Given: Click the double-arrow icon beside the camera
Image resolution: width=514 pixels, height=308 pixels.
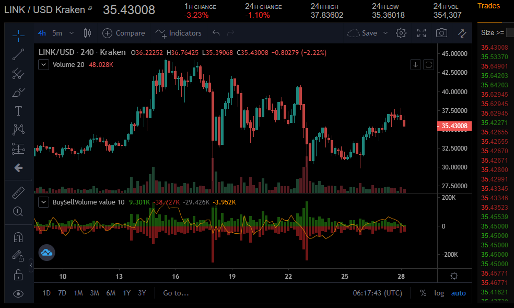Looking at the screenshot, I should point(462,33).
